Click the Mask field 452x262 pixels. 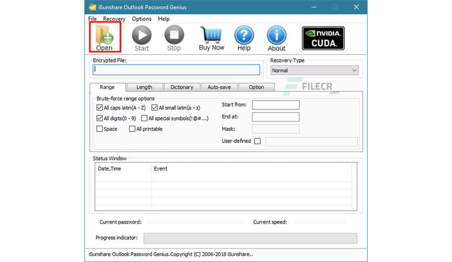pos(276,129)
